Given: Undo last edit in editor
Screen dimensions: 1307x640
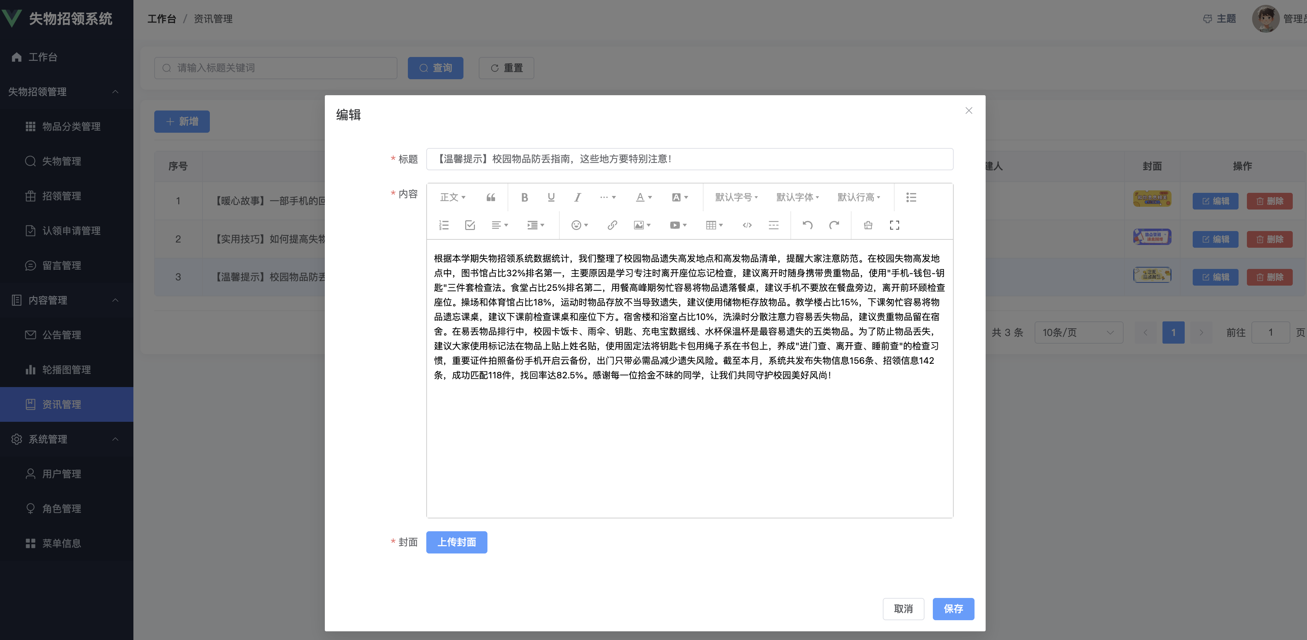Looking at the screenshot, I should (807, 225).
